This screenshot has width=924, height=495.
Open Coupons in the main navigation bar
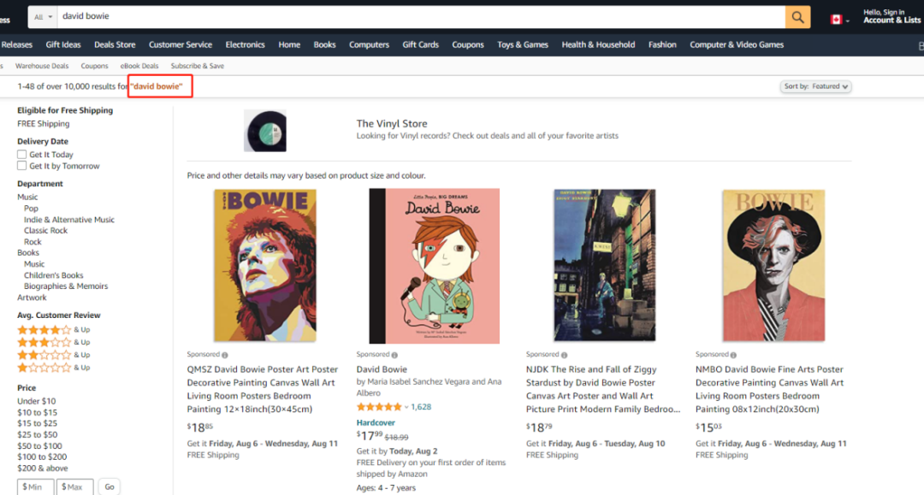[x=468, y=44]
